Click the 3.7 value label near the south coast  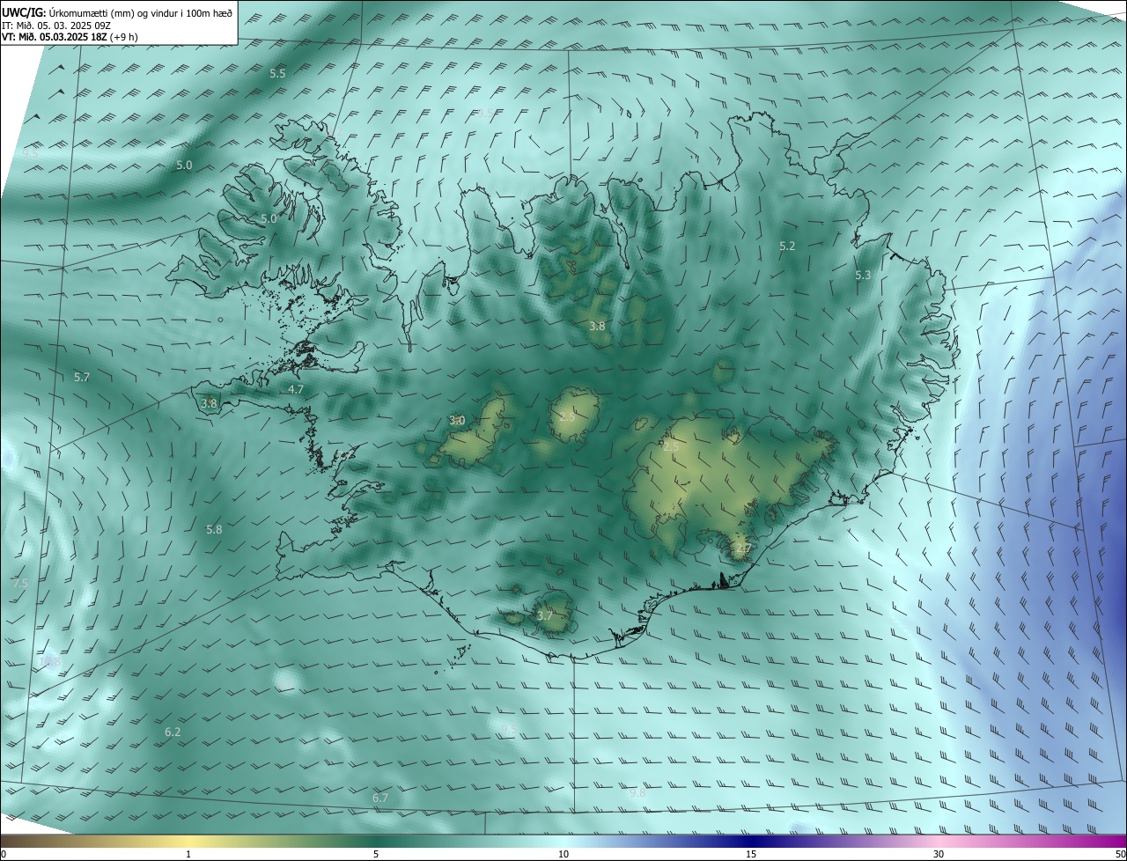545,615
